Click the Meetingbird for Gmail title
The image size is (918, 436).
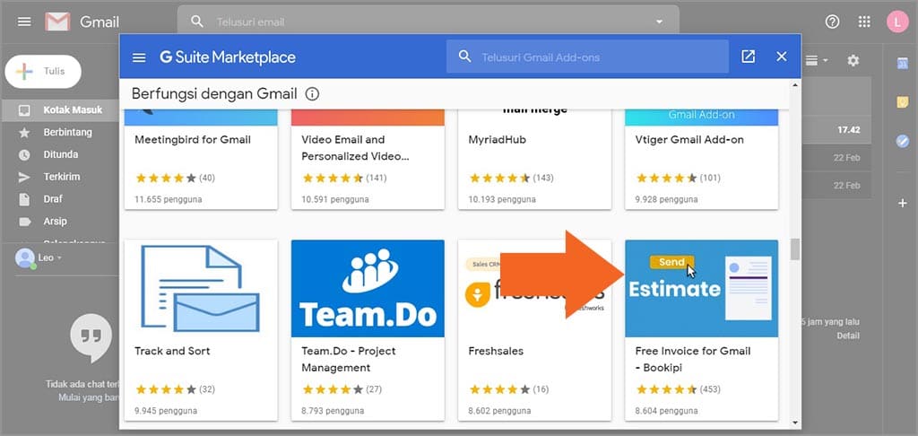pos(193,139)
